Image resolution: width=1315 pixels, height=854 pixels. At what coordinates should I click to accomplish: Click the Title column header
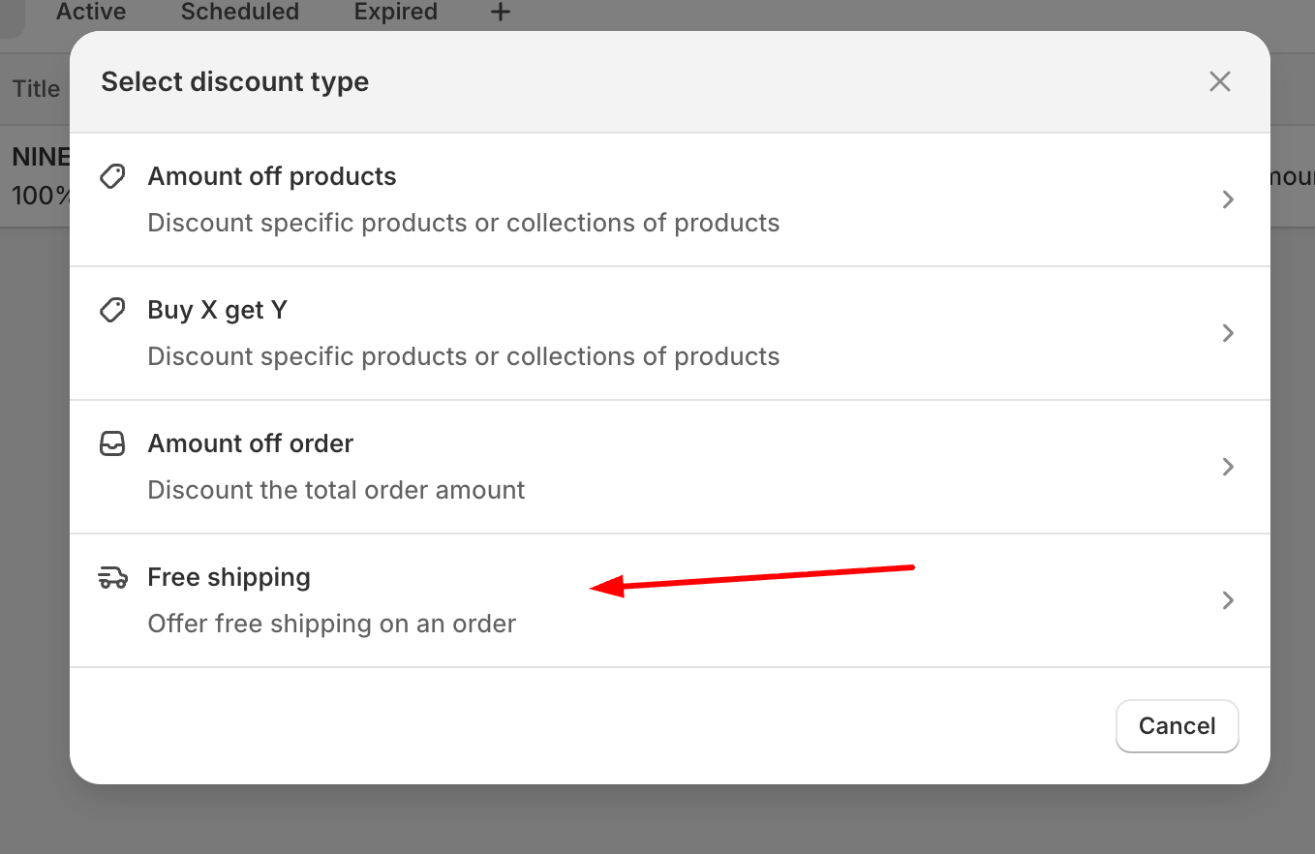click(36, 89)
